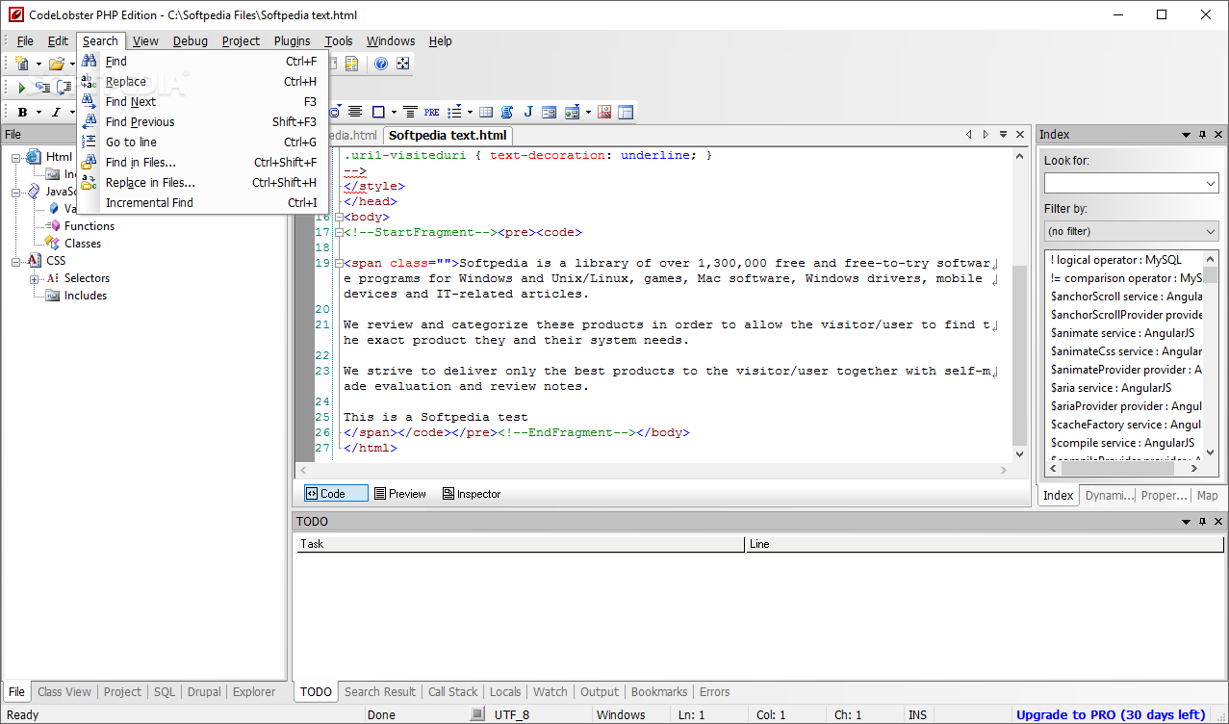Viewport: 1229px width, 724px height.
Task: Switch to the Inspector view tab
Action: pyautogui.click(x=472, y=494)
